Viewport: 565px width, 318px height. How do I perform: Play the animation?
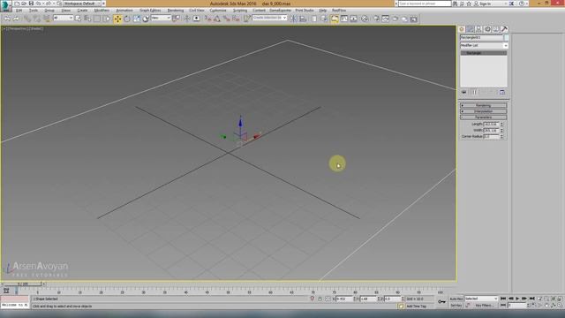[x=517, y=299]
